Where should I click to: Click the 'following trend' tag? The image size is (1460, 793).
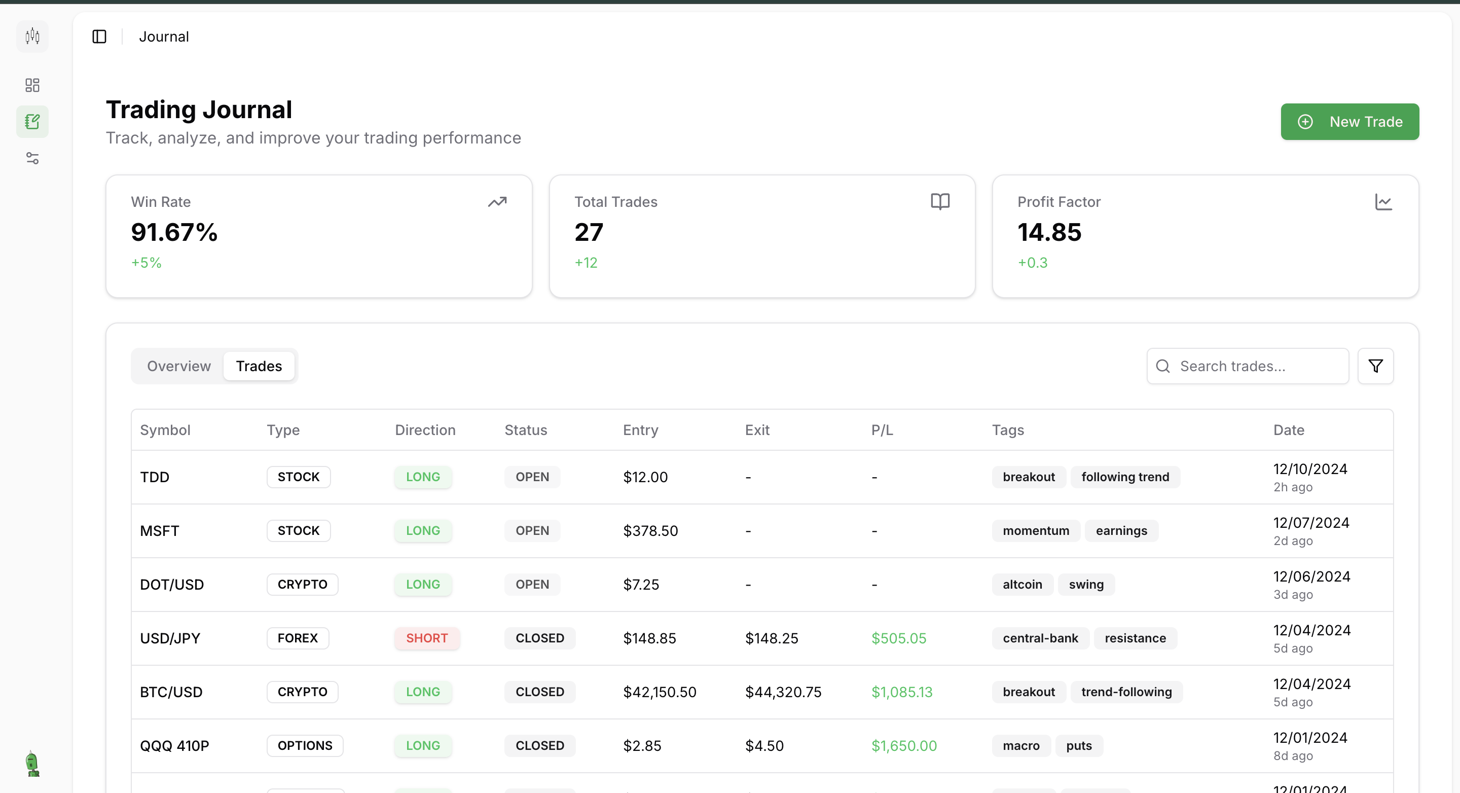pos(1125,477)
